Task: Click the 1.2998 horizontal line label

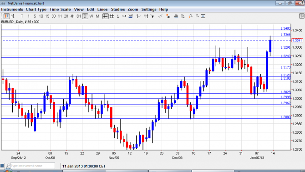Action: pyautogui.click(x=285, y=97)
